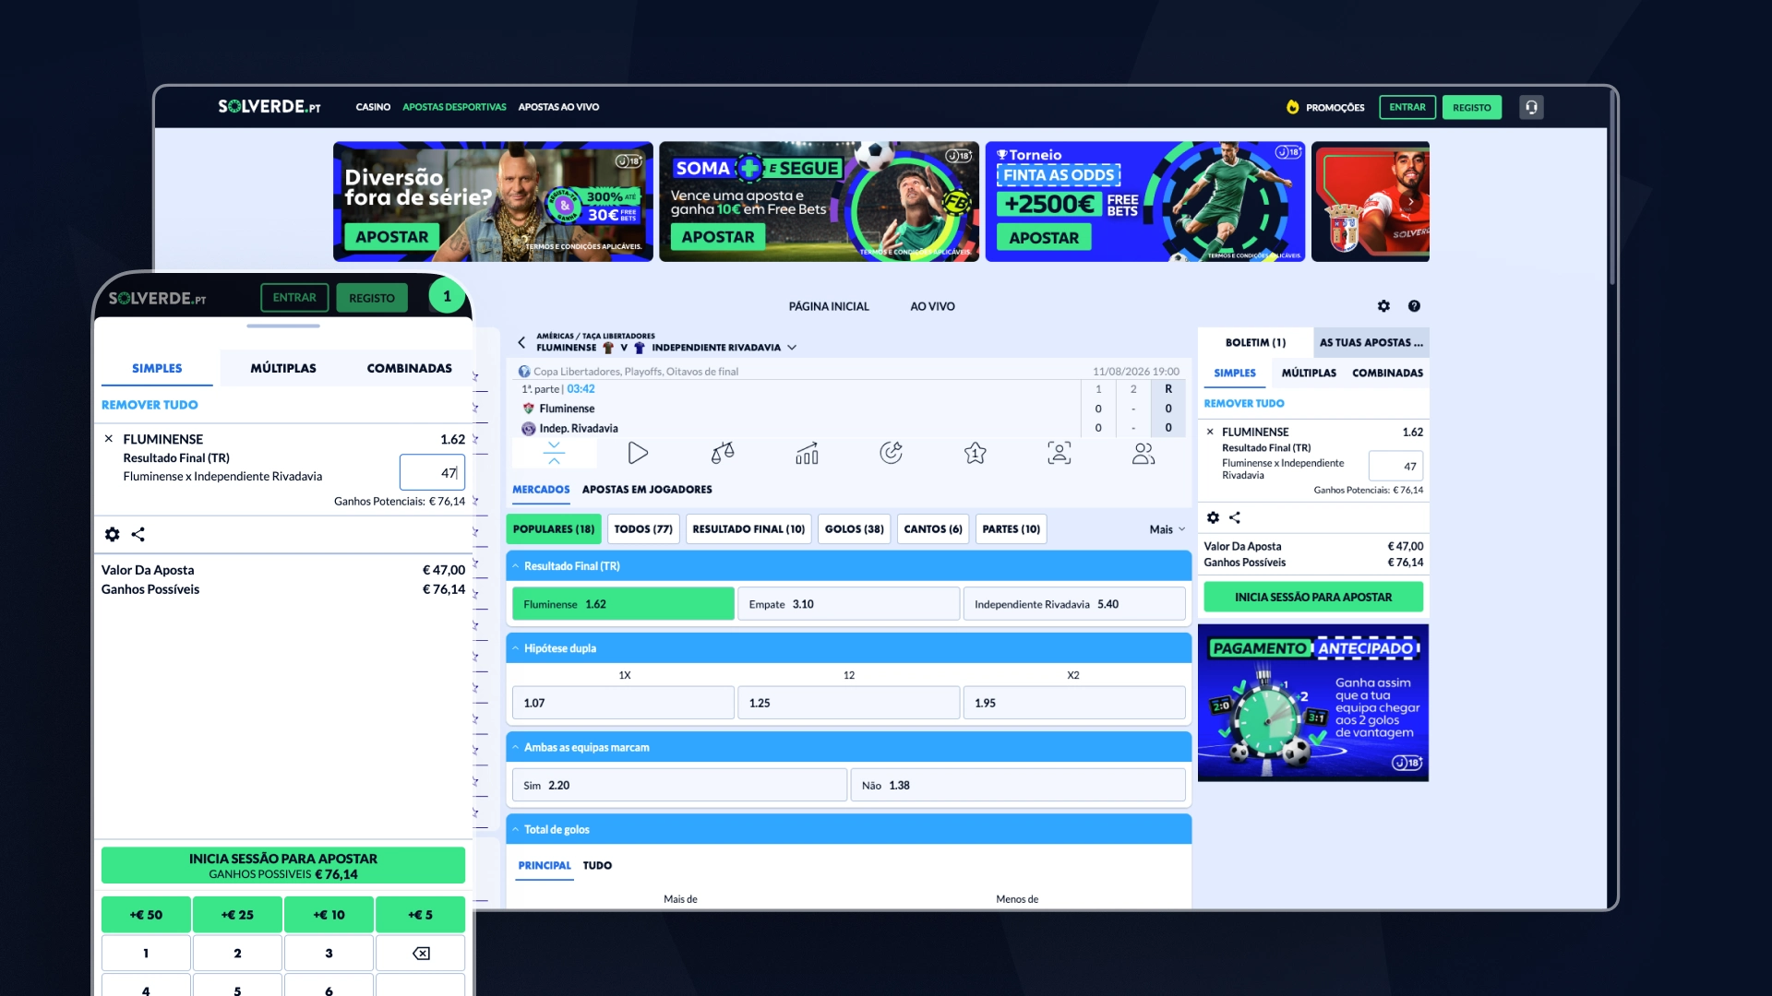Click Solverde.pt logo in mobile header
Viewport: 1772px width, 996px height.
(x=158, y=298)
